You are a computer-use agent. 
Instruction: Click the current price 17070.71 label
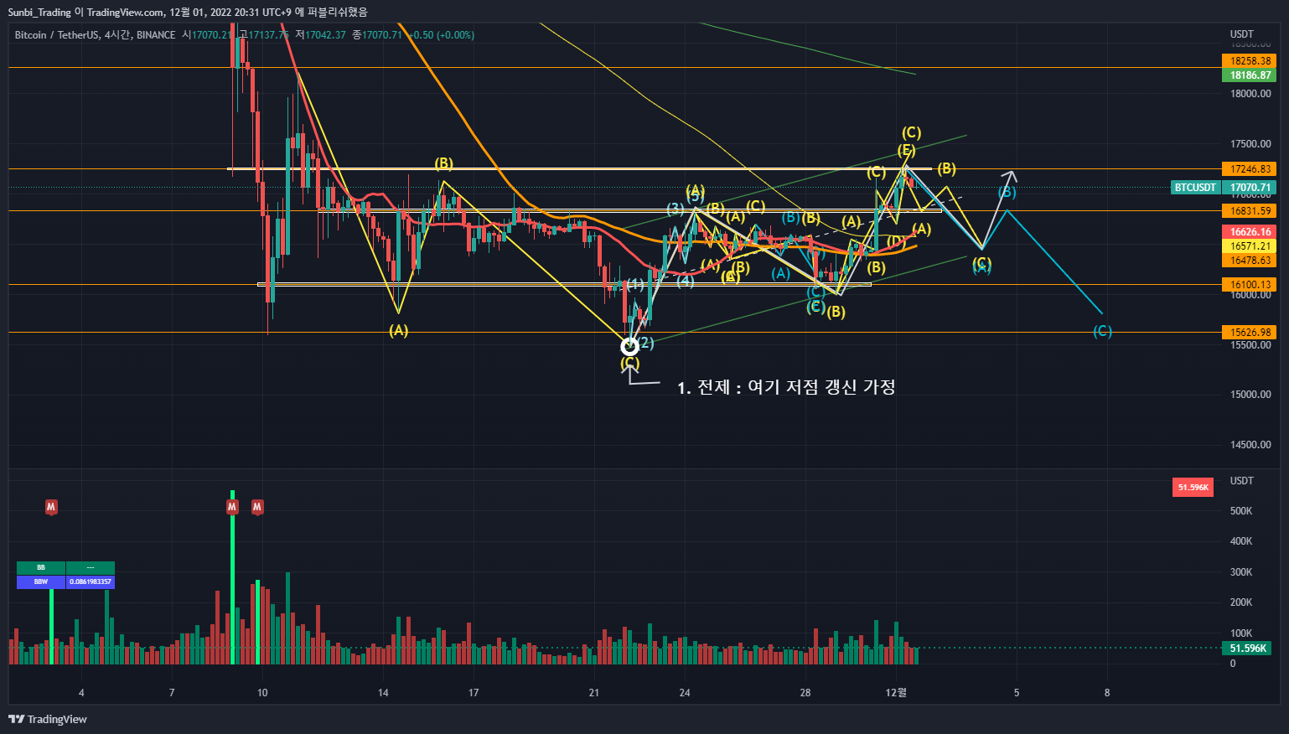pyautogui.click(x=1249, y=188)
